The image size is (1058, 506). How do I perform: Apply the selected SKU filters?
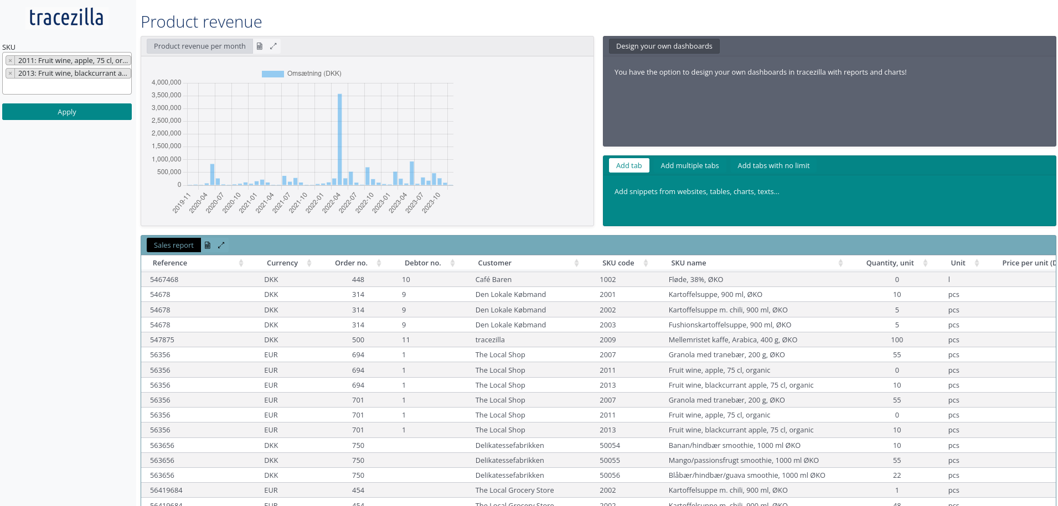(66, 112)
